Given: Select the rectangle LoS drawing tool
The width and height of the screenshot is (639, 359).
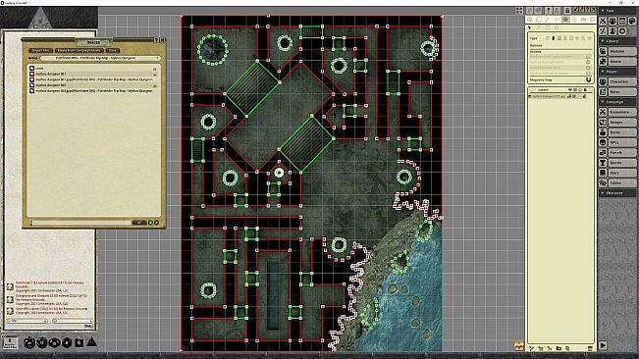Looking at the screenshot, I should [x=548, y=27].
